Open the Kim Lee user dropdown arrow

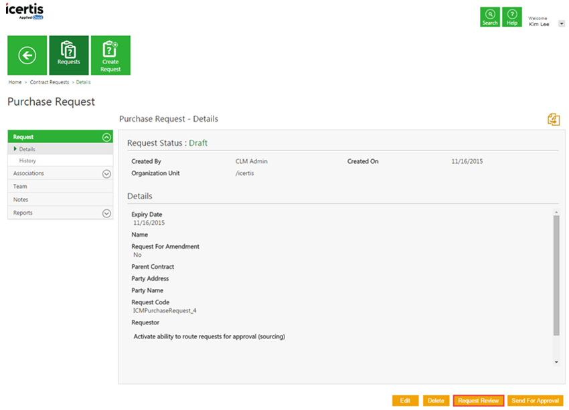coord(561,23)
